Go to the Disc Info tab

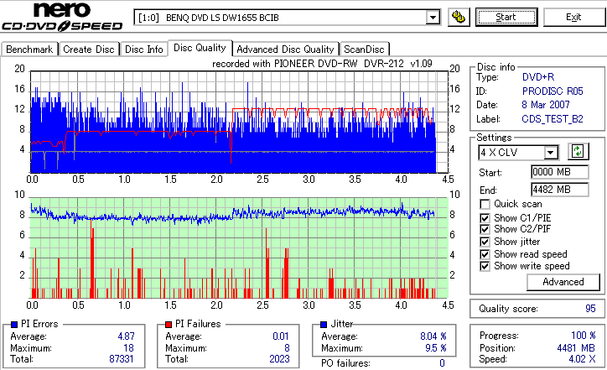[x=143, y=50]
